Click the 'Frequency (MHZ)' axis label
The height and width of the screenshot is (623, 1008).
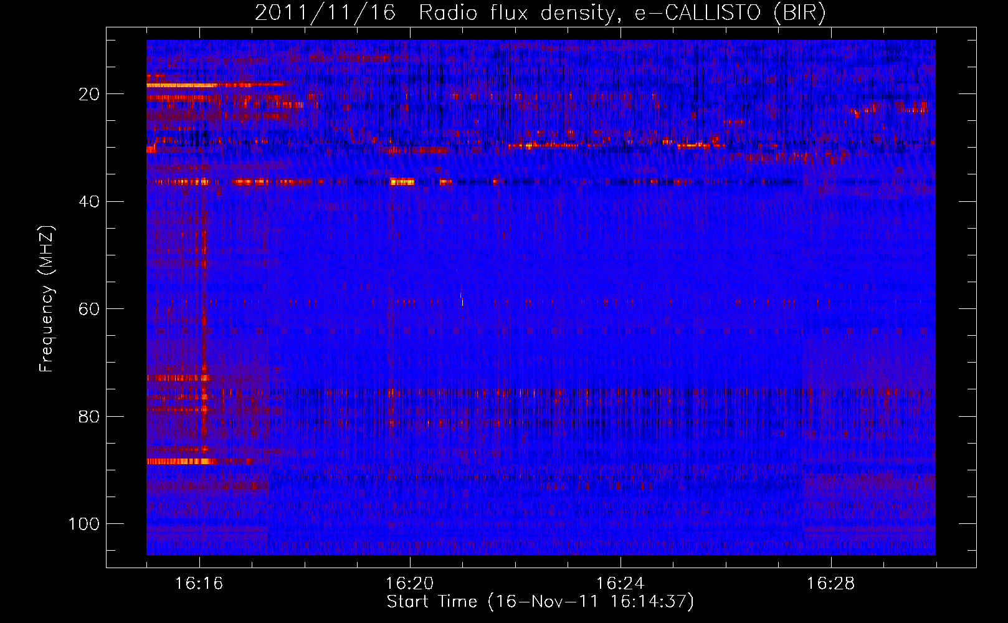click(47, 298)
